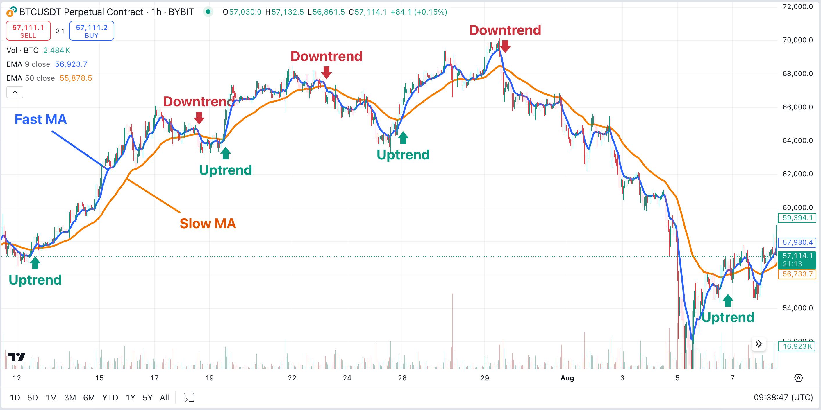The height and width of the screenshot is (410, 821).
Task: Click the double-arrow scroll-to-latest-bar button
Action: coord(759,344)
